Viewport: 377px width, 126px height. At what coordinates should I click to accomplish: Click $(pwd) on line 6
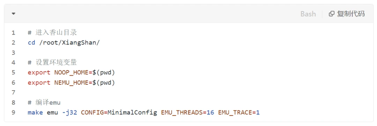point(104,83)
